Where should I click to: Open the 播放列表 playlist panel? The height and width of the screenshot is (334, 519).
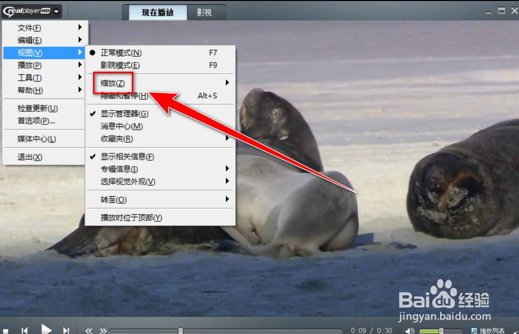488,331
